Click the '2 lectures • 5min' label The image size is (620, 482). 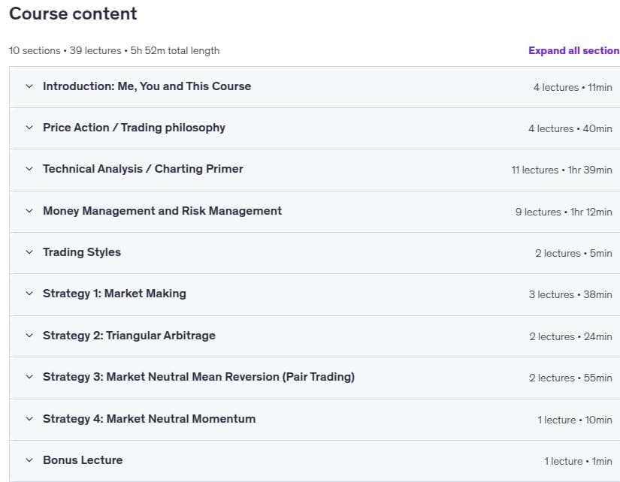coord(573,253)
